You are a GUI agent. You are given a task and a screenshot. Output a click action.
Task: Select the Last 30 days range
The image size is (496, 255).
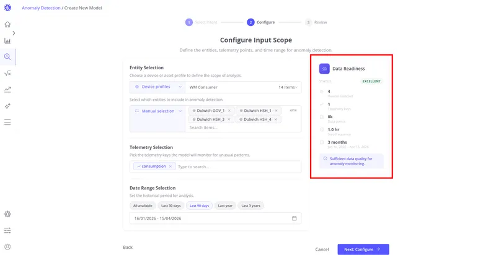[x=171, y=205]
